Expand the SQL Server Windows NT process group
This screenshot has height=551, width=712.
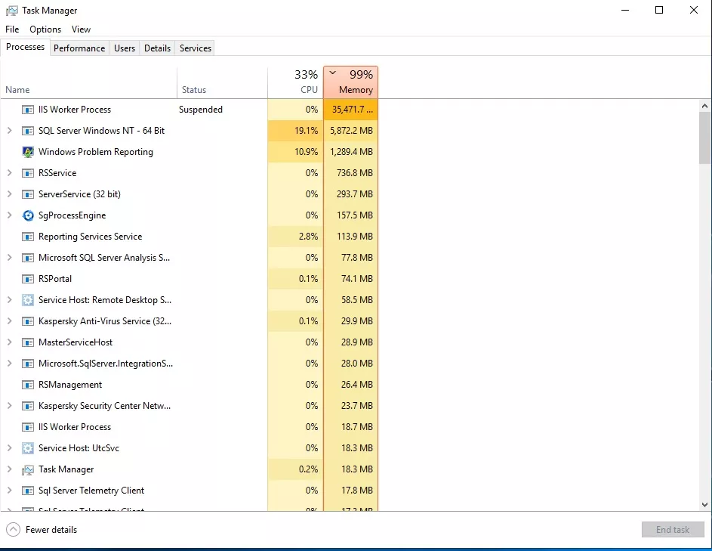(x=10, y=131)
